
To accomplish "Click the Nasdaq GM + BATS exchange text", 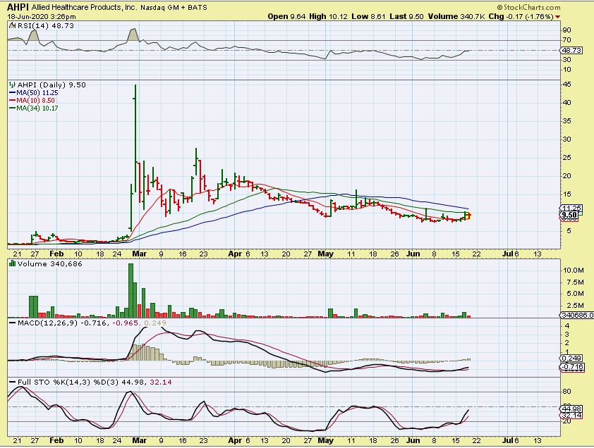I will click(x=174, y=8).
